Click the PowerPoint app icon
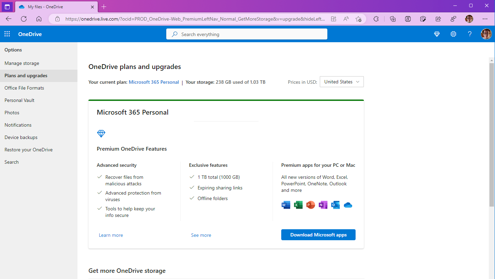The width and height of the screenshot is (495, 279). click(x=310, y=205)
